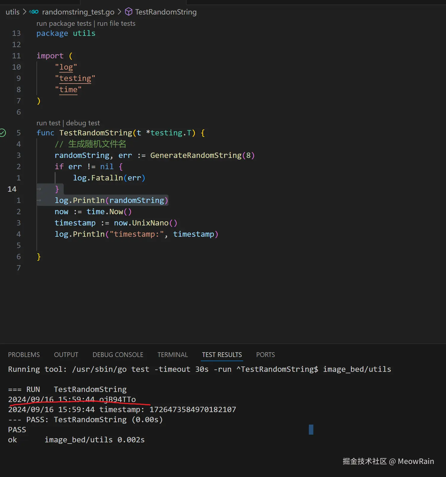Click the '=== RUN TestRandomString' output line
The height and width of the screenshot is (477, 446).
click(x=67, y=389)
